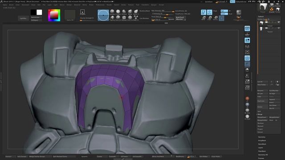
Task: Toggle the Zadd button
Action: pyautogui.click(x=224, y=14)
